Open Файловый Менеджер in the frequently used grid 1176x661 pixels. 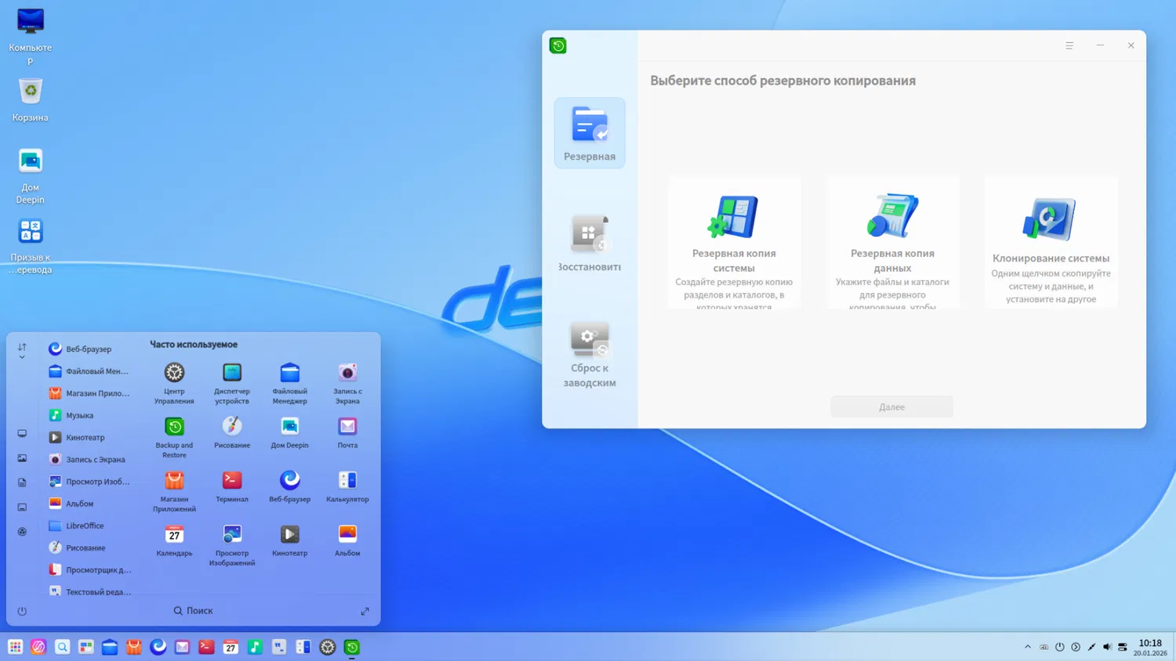pos(290,383)
